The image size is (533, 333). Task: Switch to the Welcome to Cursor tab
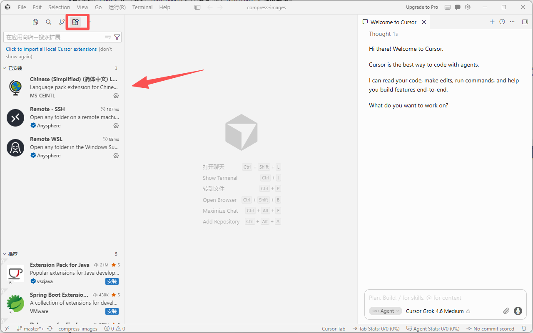394,22
